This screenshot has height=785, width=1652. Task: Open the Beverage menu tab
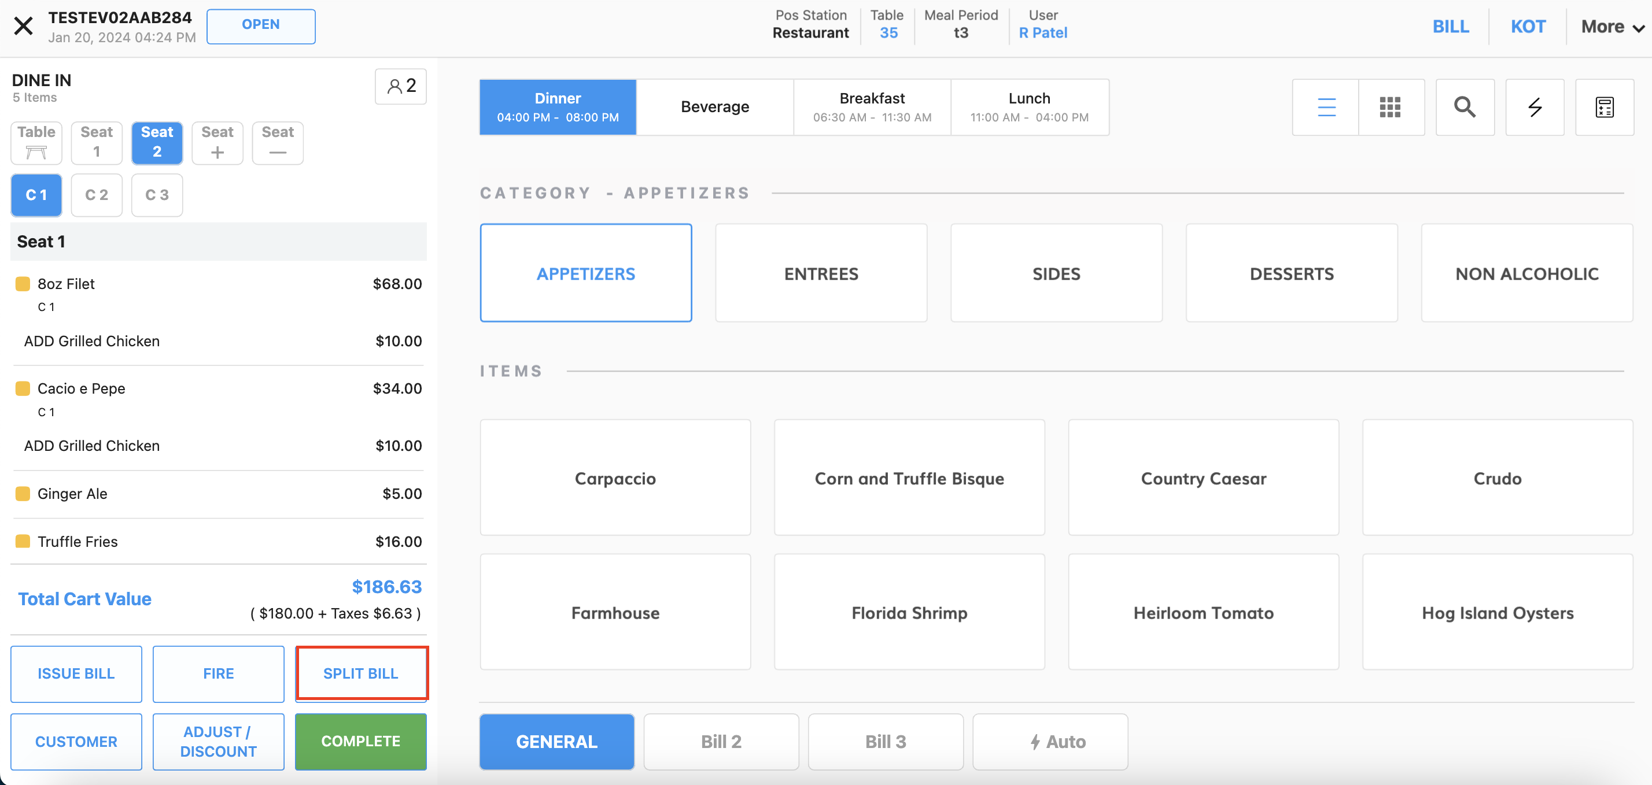coord(714,107)
